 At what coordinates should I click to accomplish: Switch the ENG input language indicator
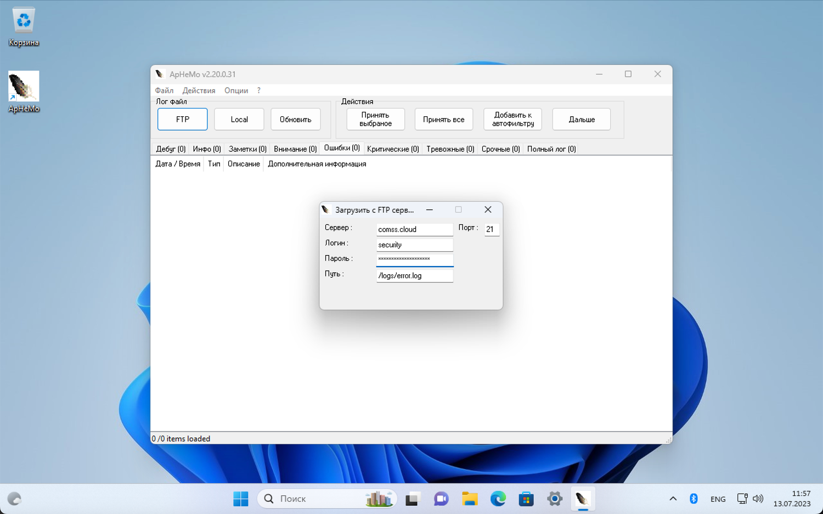718,499
